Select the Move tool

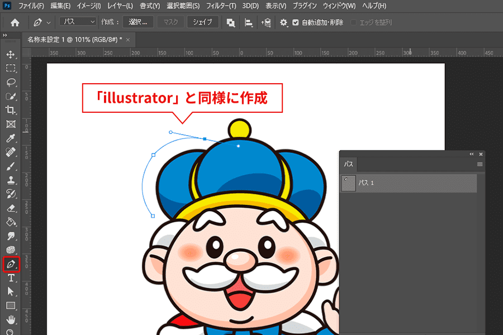coord(11,55)
